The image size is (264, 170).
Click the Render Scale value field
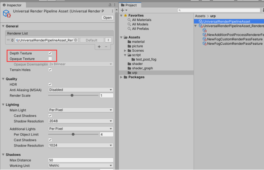point(107,95)
